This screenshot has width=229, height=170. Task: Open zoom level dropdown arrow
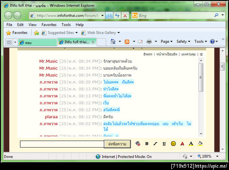[217, 156]
